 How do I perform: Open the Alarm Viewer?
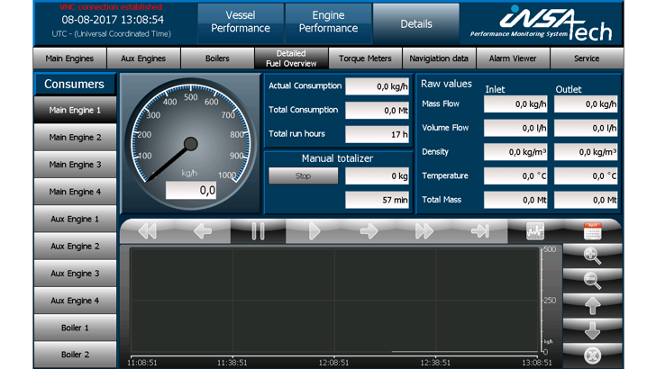click(x=513, y=58)
